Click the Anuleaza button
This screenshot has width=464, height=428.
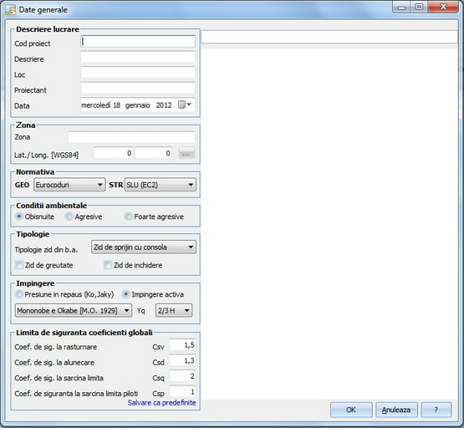point(396,410)
